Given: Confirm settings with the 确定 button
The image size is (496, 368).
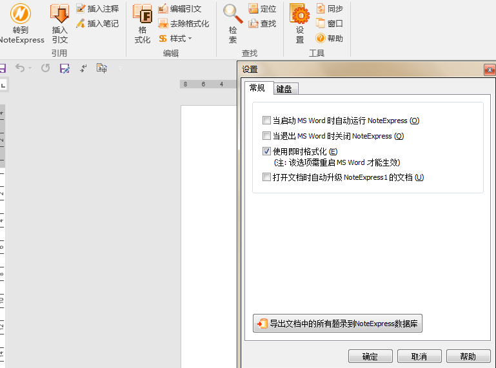Looking at the screenshot, I should (x=370, y=356).
